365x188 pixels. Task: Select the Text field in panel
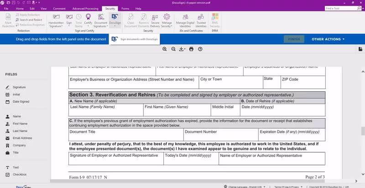[12, 167]
